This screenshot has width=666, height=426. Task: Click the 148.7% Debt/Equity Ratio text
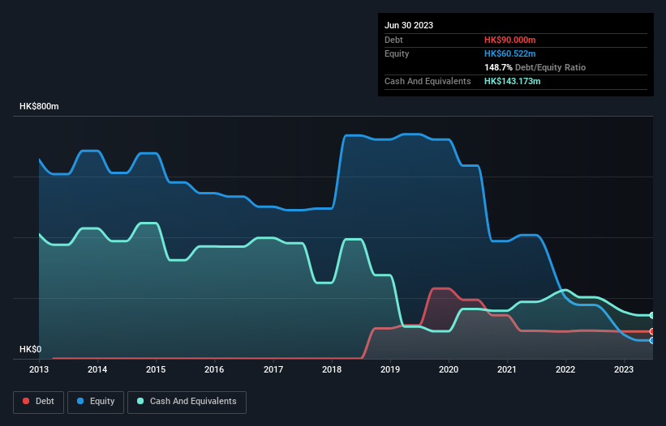click(x=535, y=67)
